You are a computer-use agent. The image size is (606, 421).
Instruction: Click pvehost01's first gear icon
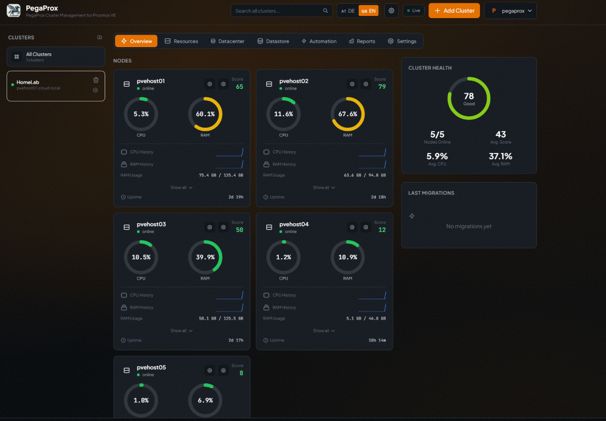pos(209,84)
